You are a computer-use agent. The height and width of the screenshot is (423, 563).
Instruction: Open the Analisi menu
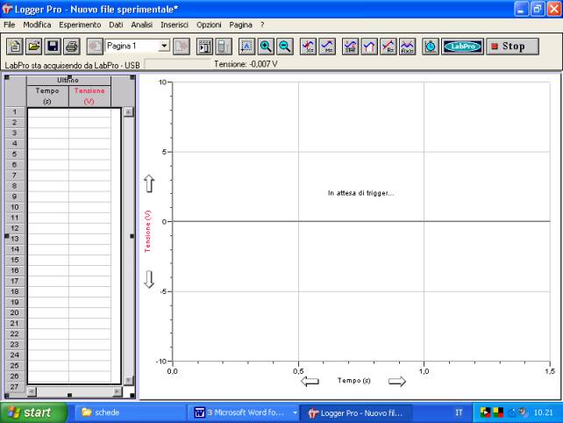142,25
